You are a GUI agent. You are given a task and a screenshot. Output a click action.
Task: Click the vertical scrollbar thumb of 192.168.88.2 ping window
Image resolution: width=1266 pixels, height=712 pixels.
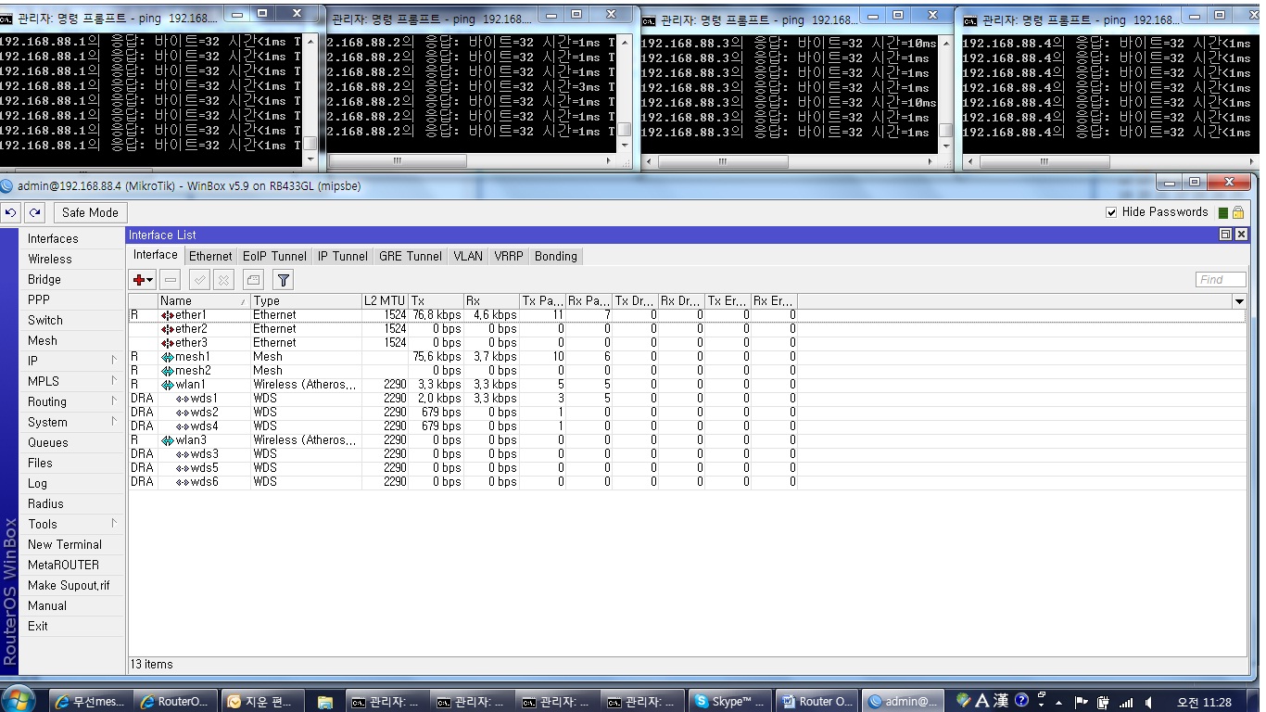click(626, 131)
